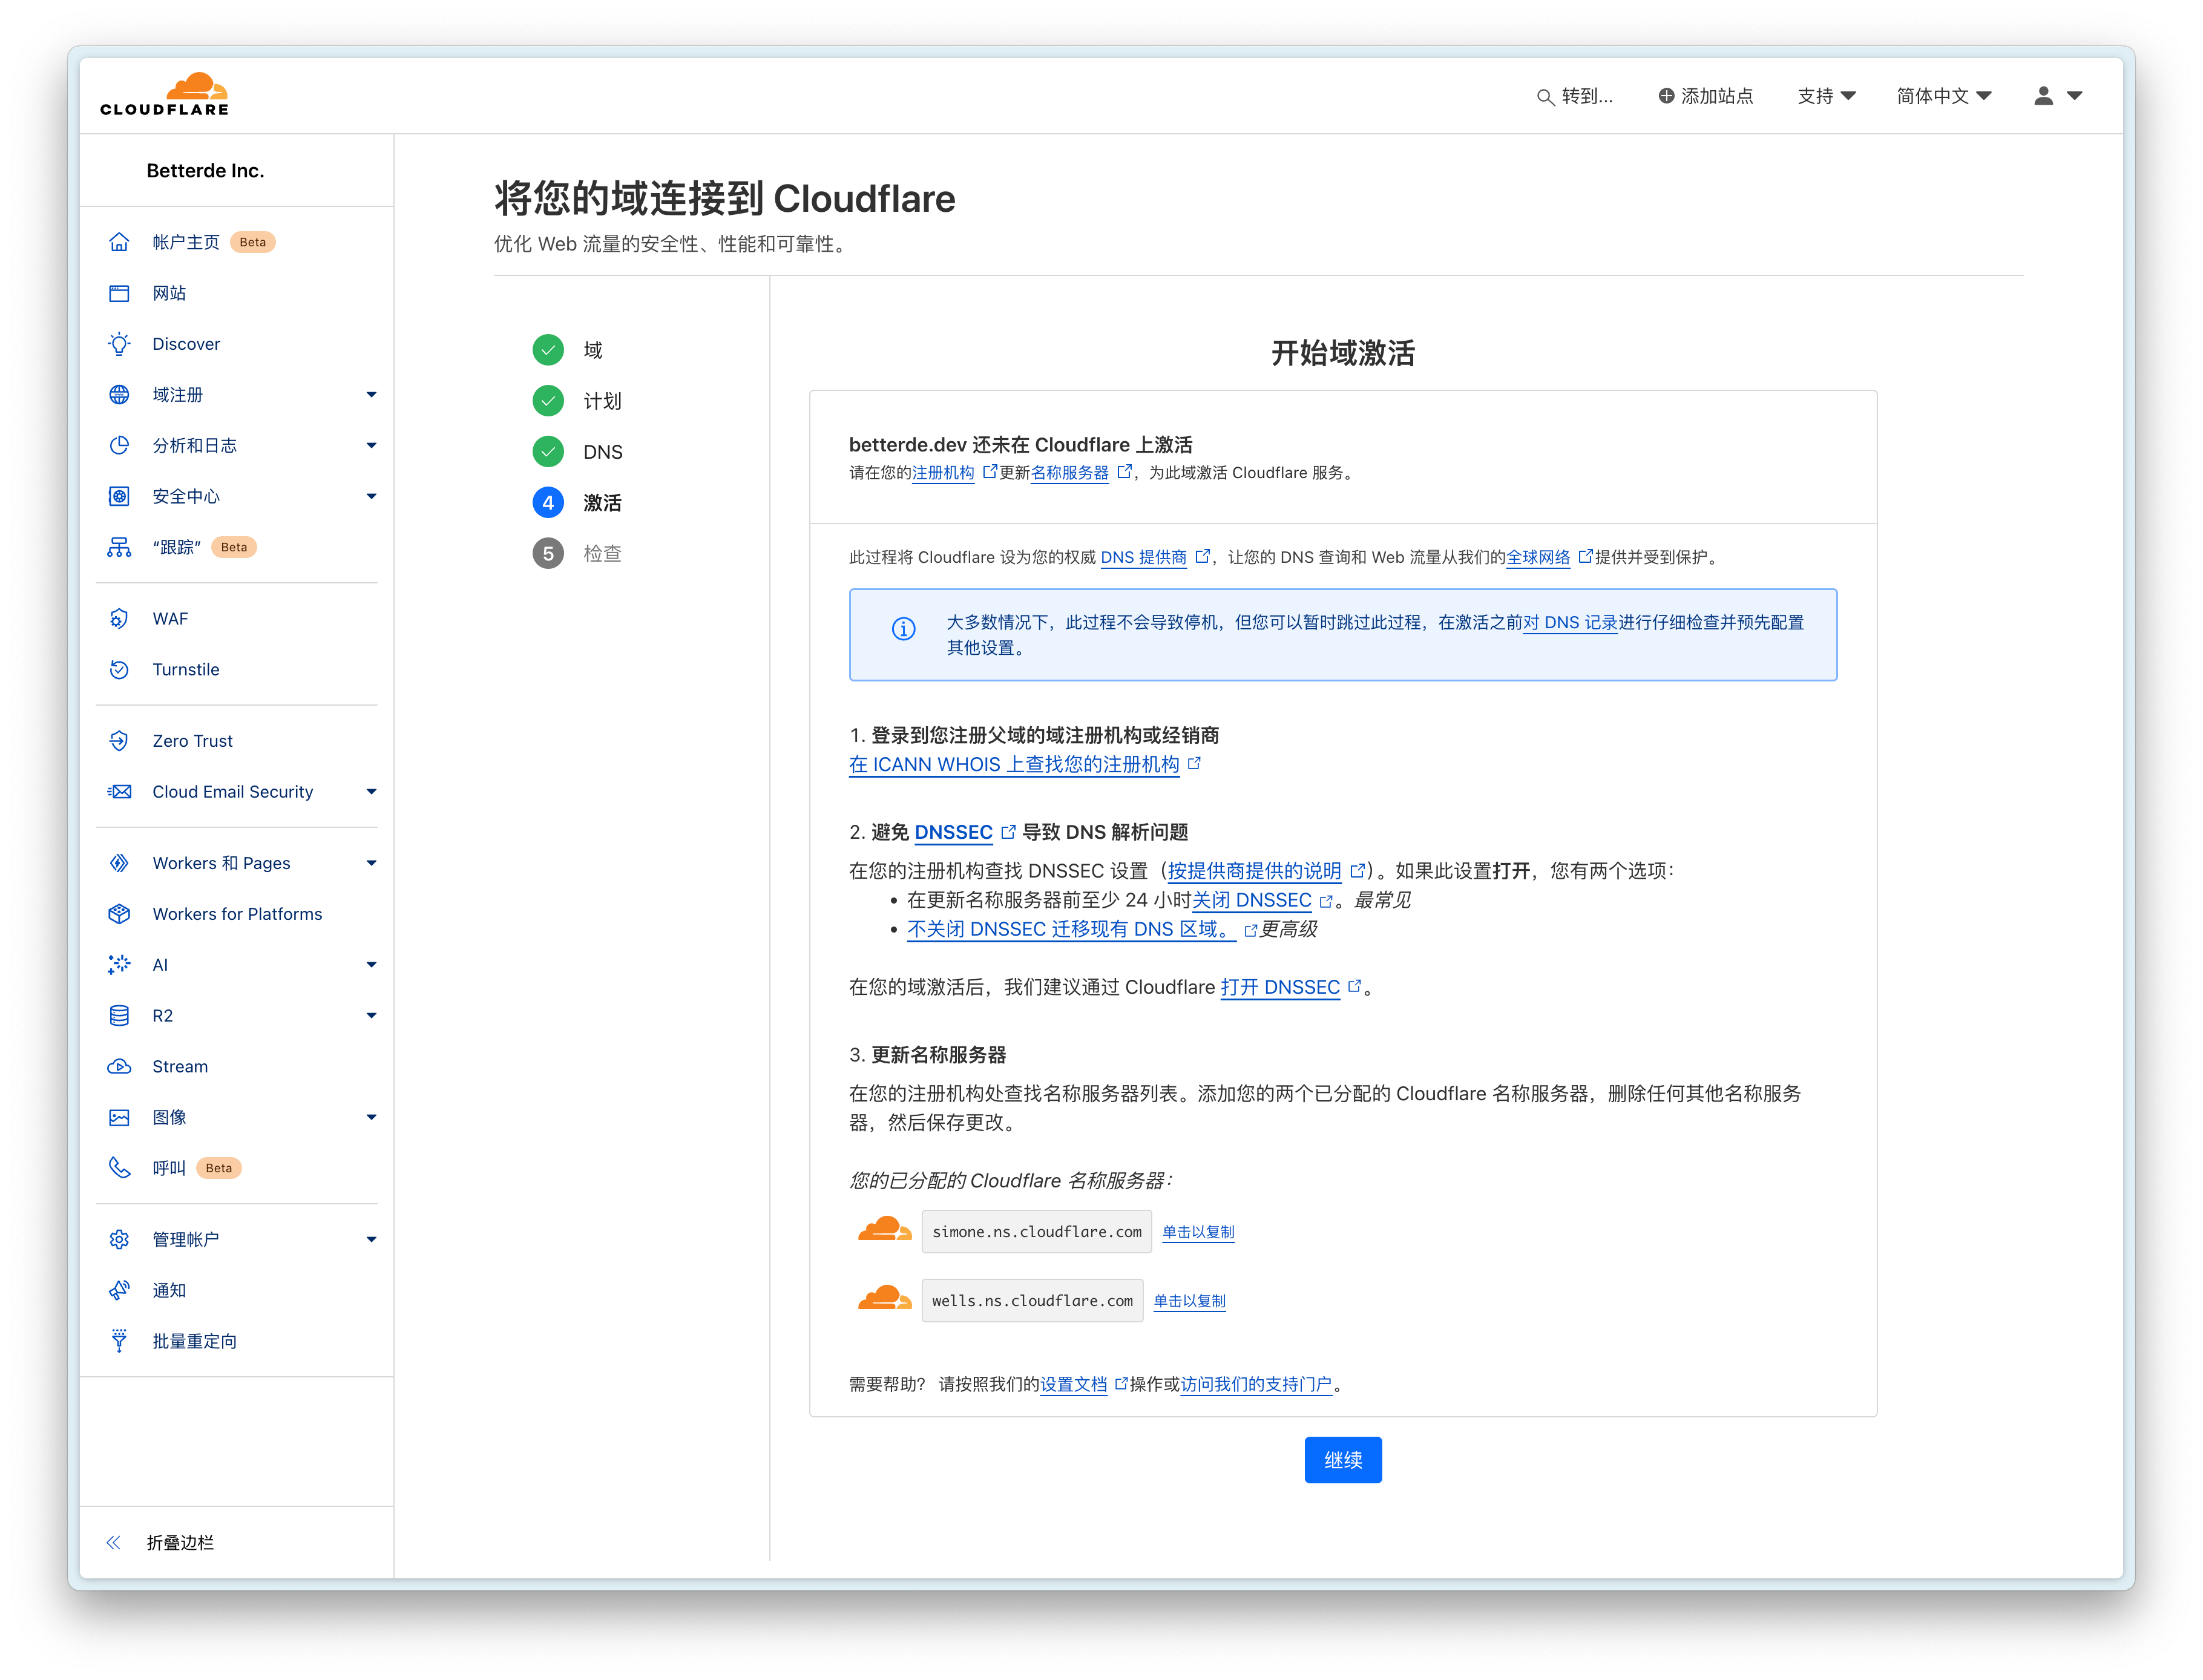Click the Cloudflare logo
Viewport: 2203px width, 1680px height.
(x=164, y=95)
